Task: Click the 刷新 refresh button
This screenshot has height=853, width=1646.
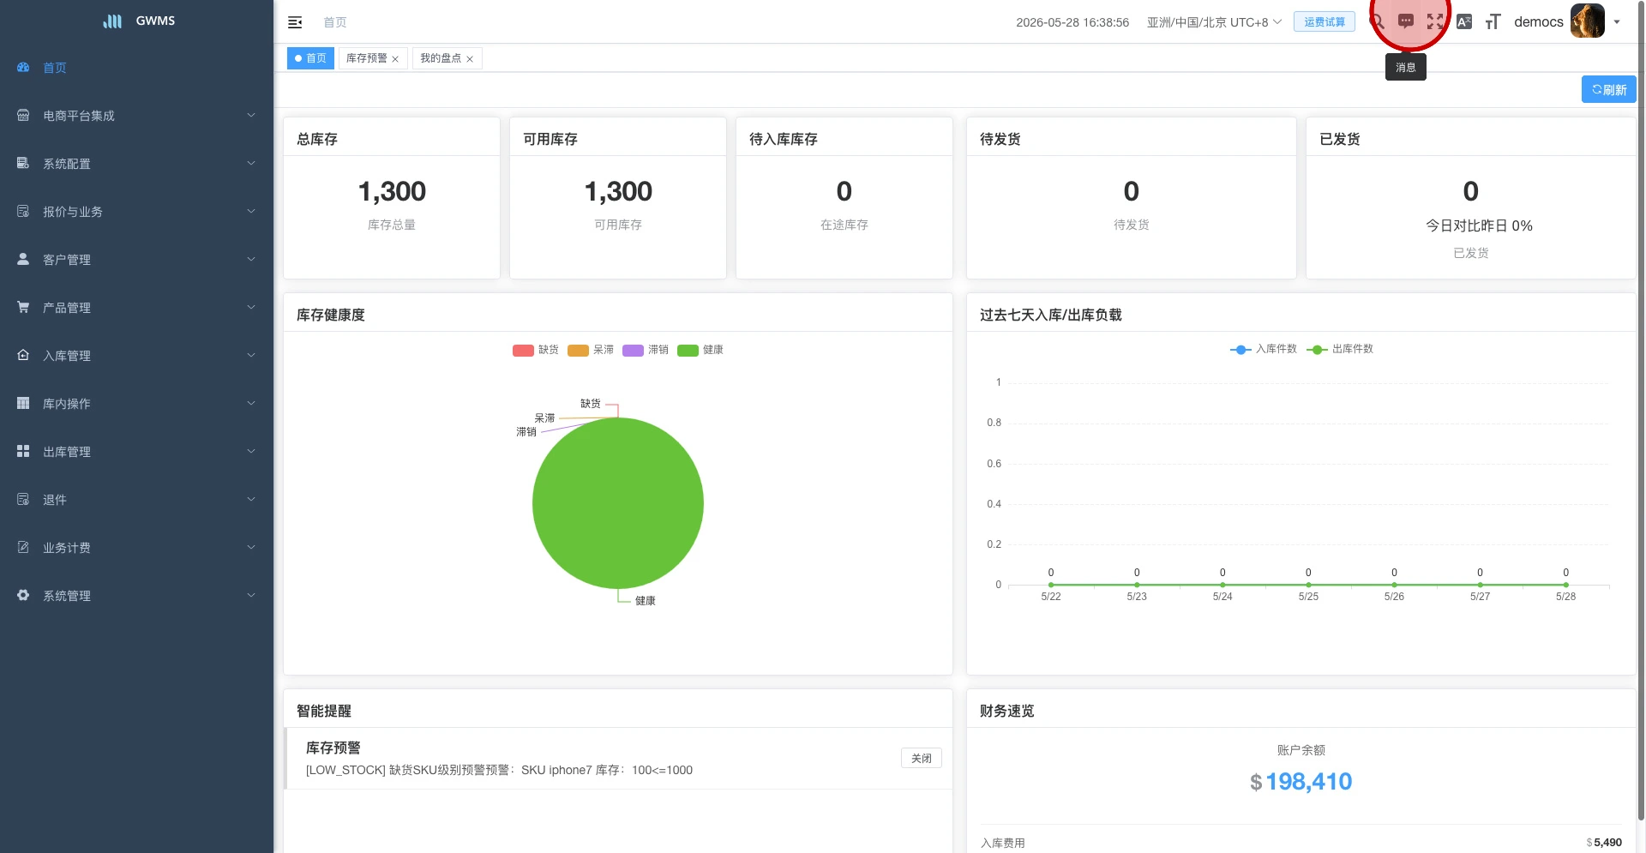Action: pyautogui.click(x=1609, y=89)
